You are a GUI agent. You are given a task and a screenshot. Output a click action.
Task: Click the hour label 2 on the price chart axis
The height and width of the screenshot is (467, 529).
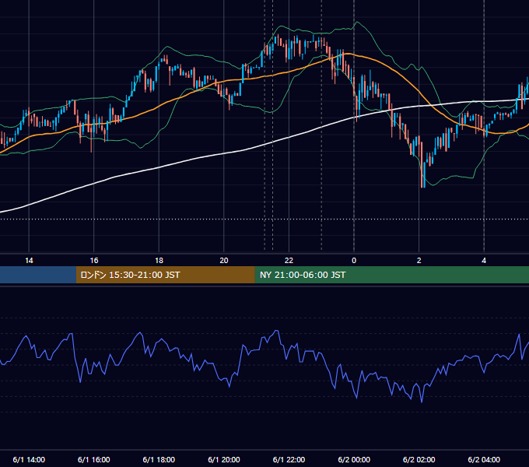419,261
